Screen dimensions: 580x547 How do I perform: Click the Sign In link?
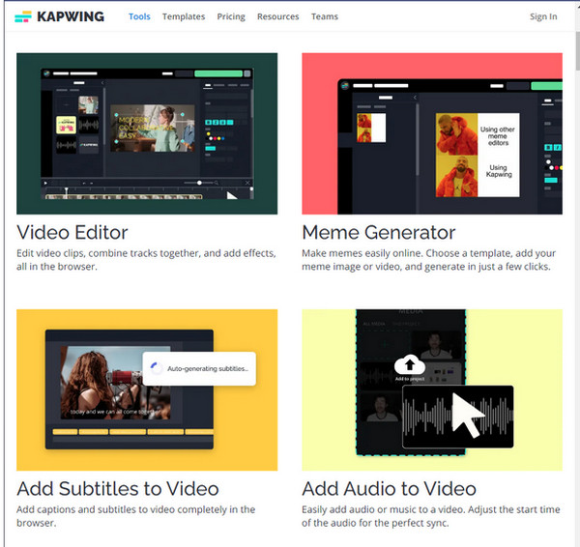[543, 16]
